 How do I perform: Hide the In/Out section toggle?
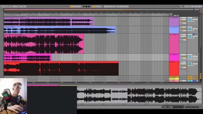point(201,74)
